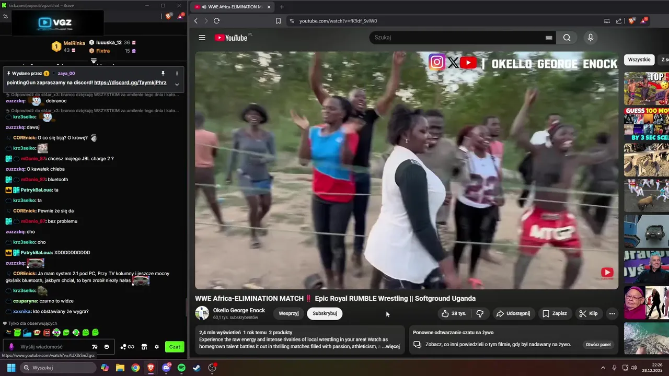669x376 pixels.
Task: Click the install/cast screen icon in the address bar
Action: point(607,21)
